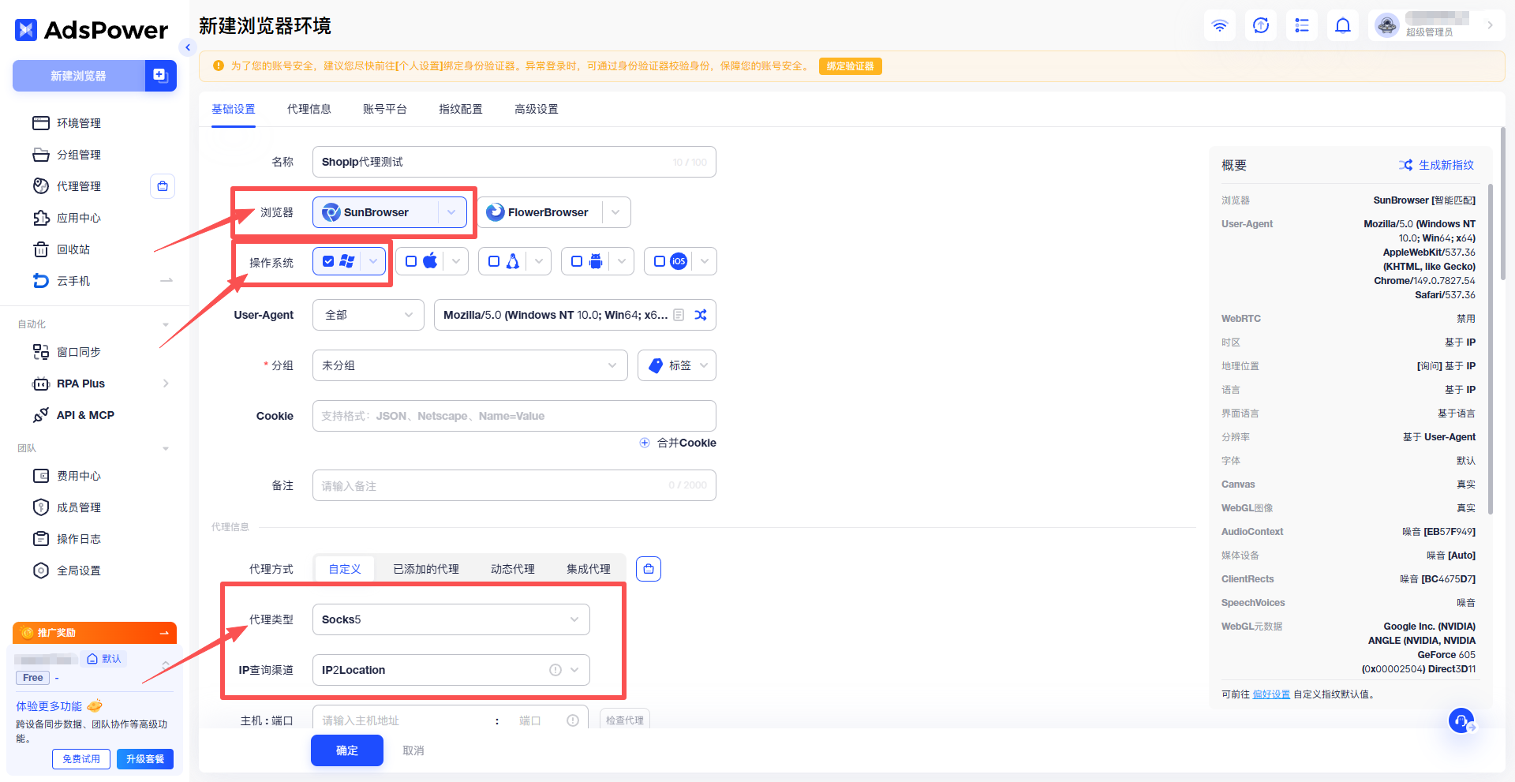Viewport: 1515px width, 782px height.
Task: Click the network status wifi icon
Action: point(1220,25)
